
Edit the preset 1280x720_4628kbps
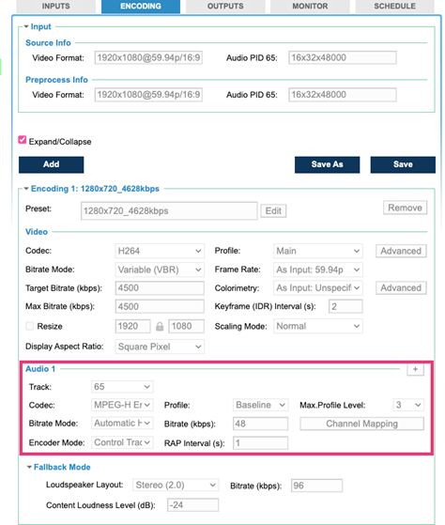click(273, 211)
